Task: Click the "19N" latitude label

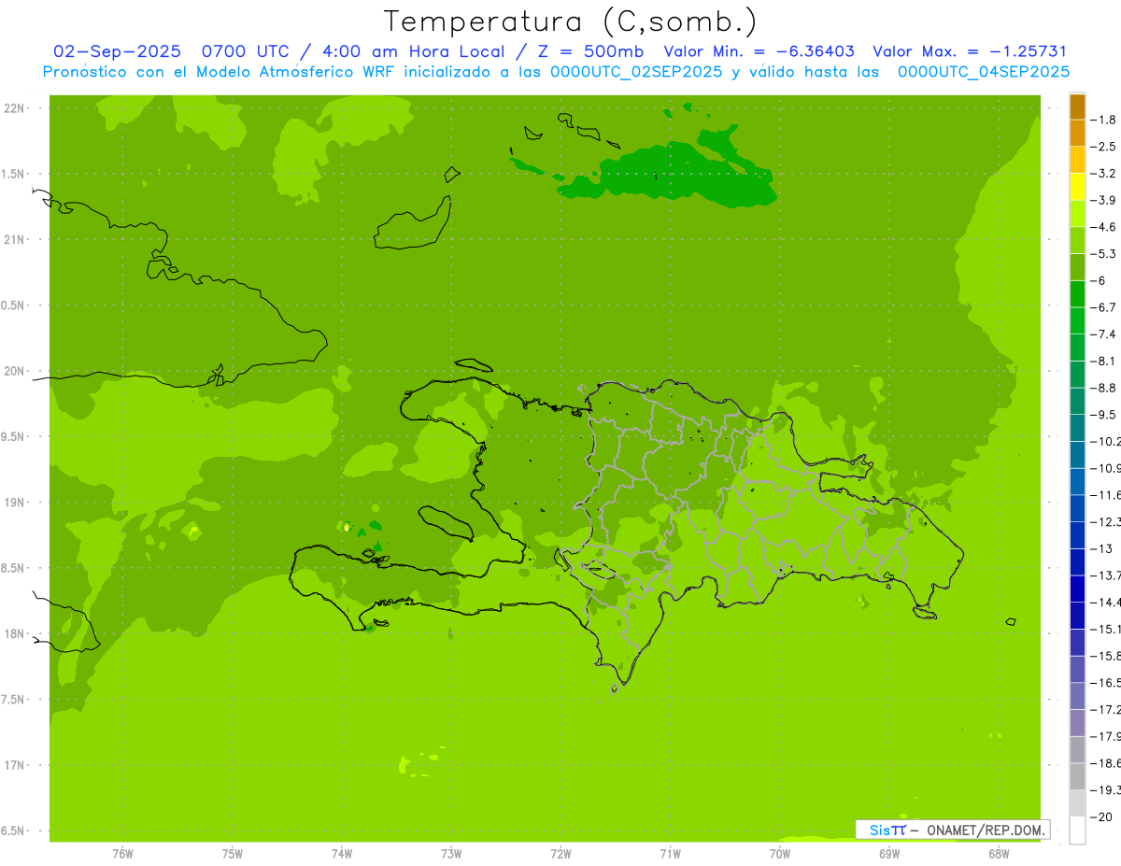Action: tap(14, 503)
